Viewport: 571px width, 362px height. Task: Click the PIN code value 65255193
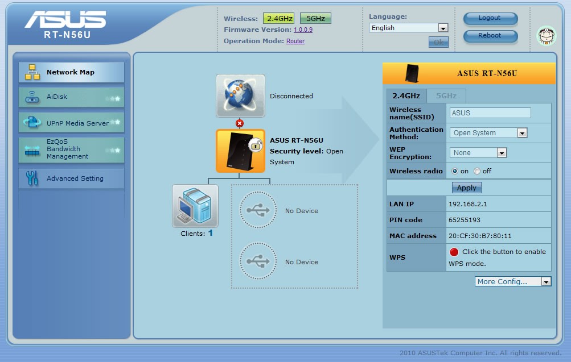465,220
